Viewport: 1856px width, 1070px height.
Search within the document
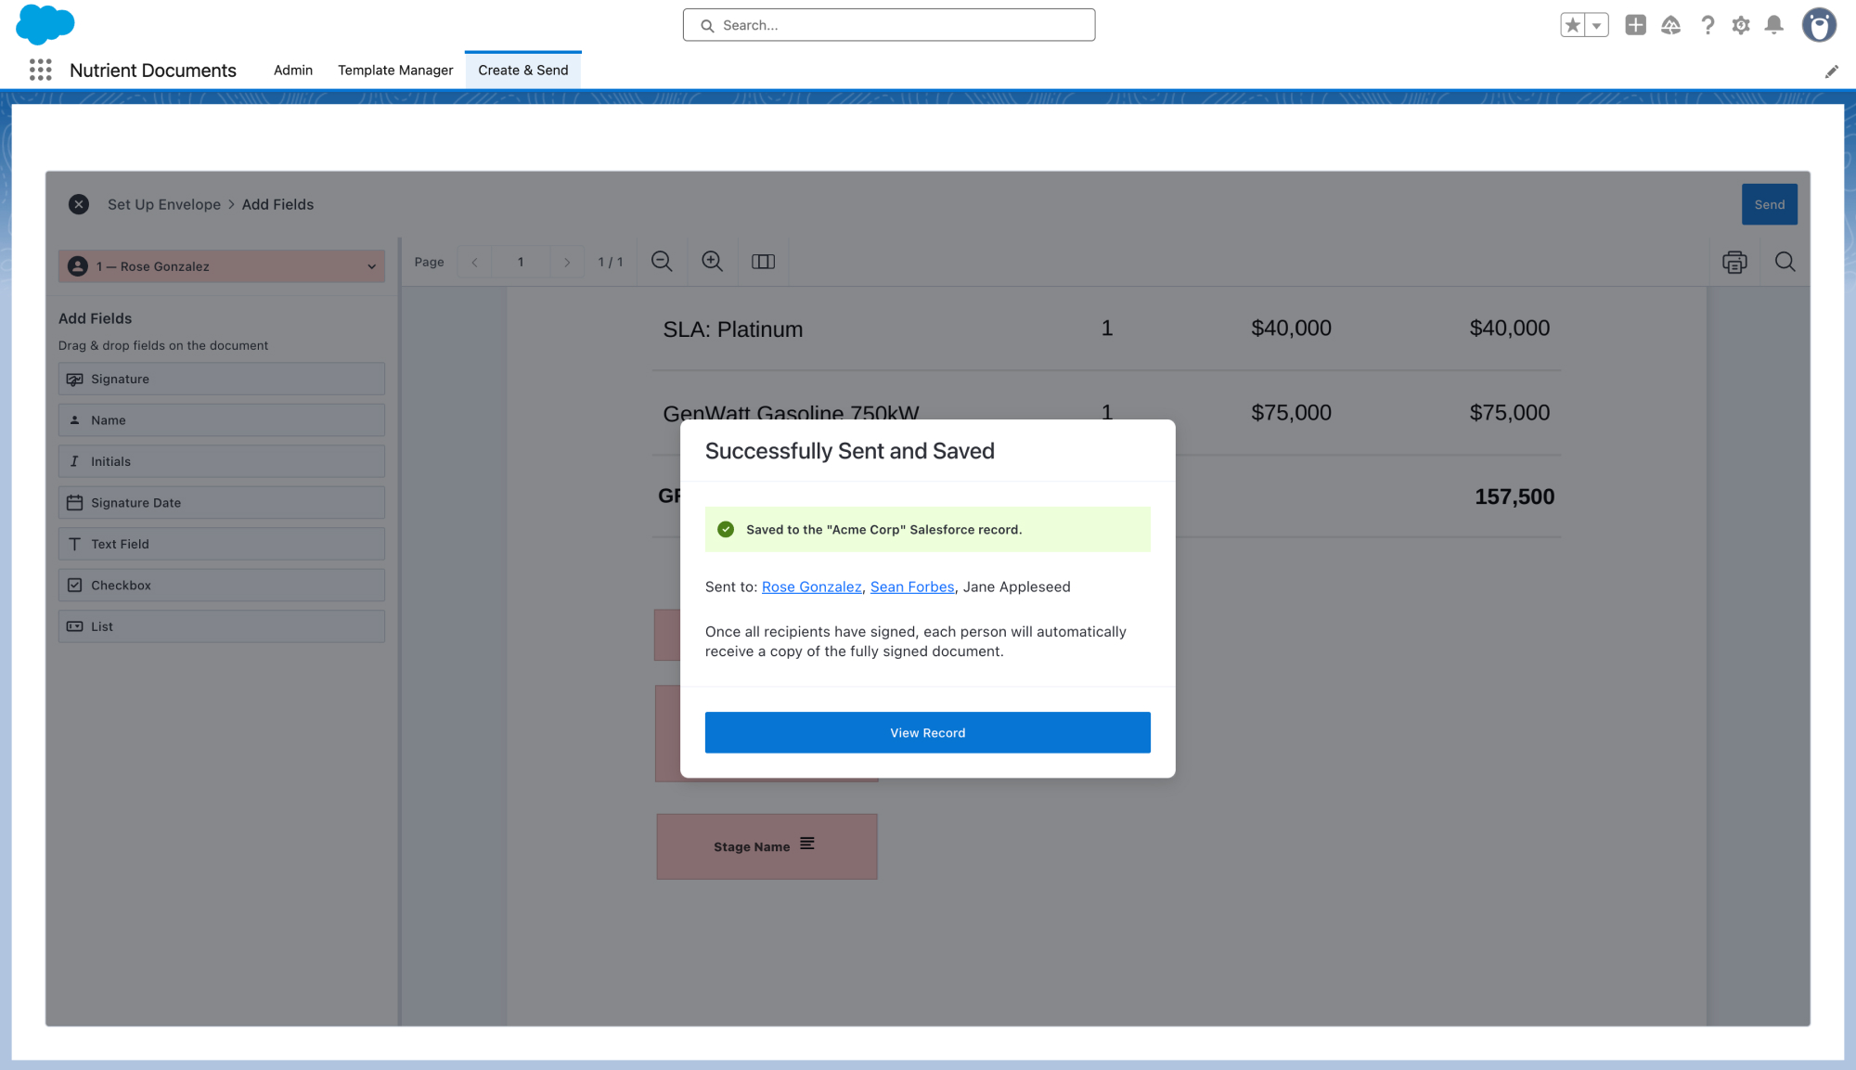(1785, 262)
